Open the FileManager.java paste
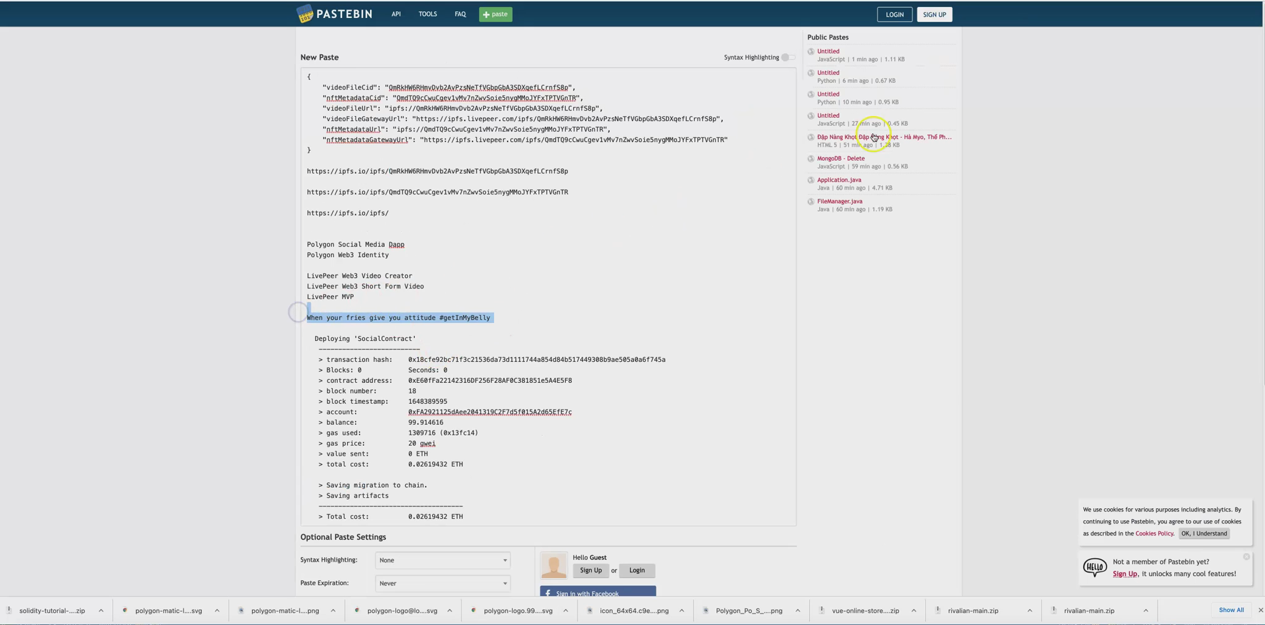Screen dimensions: 1265x625 pyautogui.click(x=839, y=201)
